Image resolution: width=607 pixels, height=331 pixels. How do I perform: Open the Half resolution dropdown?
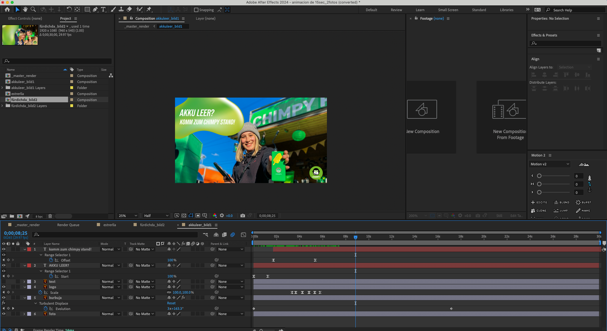click(156, 216)
